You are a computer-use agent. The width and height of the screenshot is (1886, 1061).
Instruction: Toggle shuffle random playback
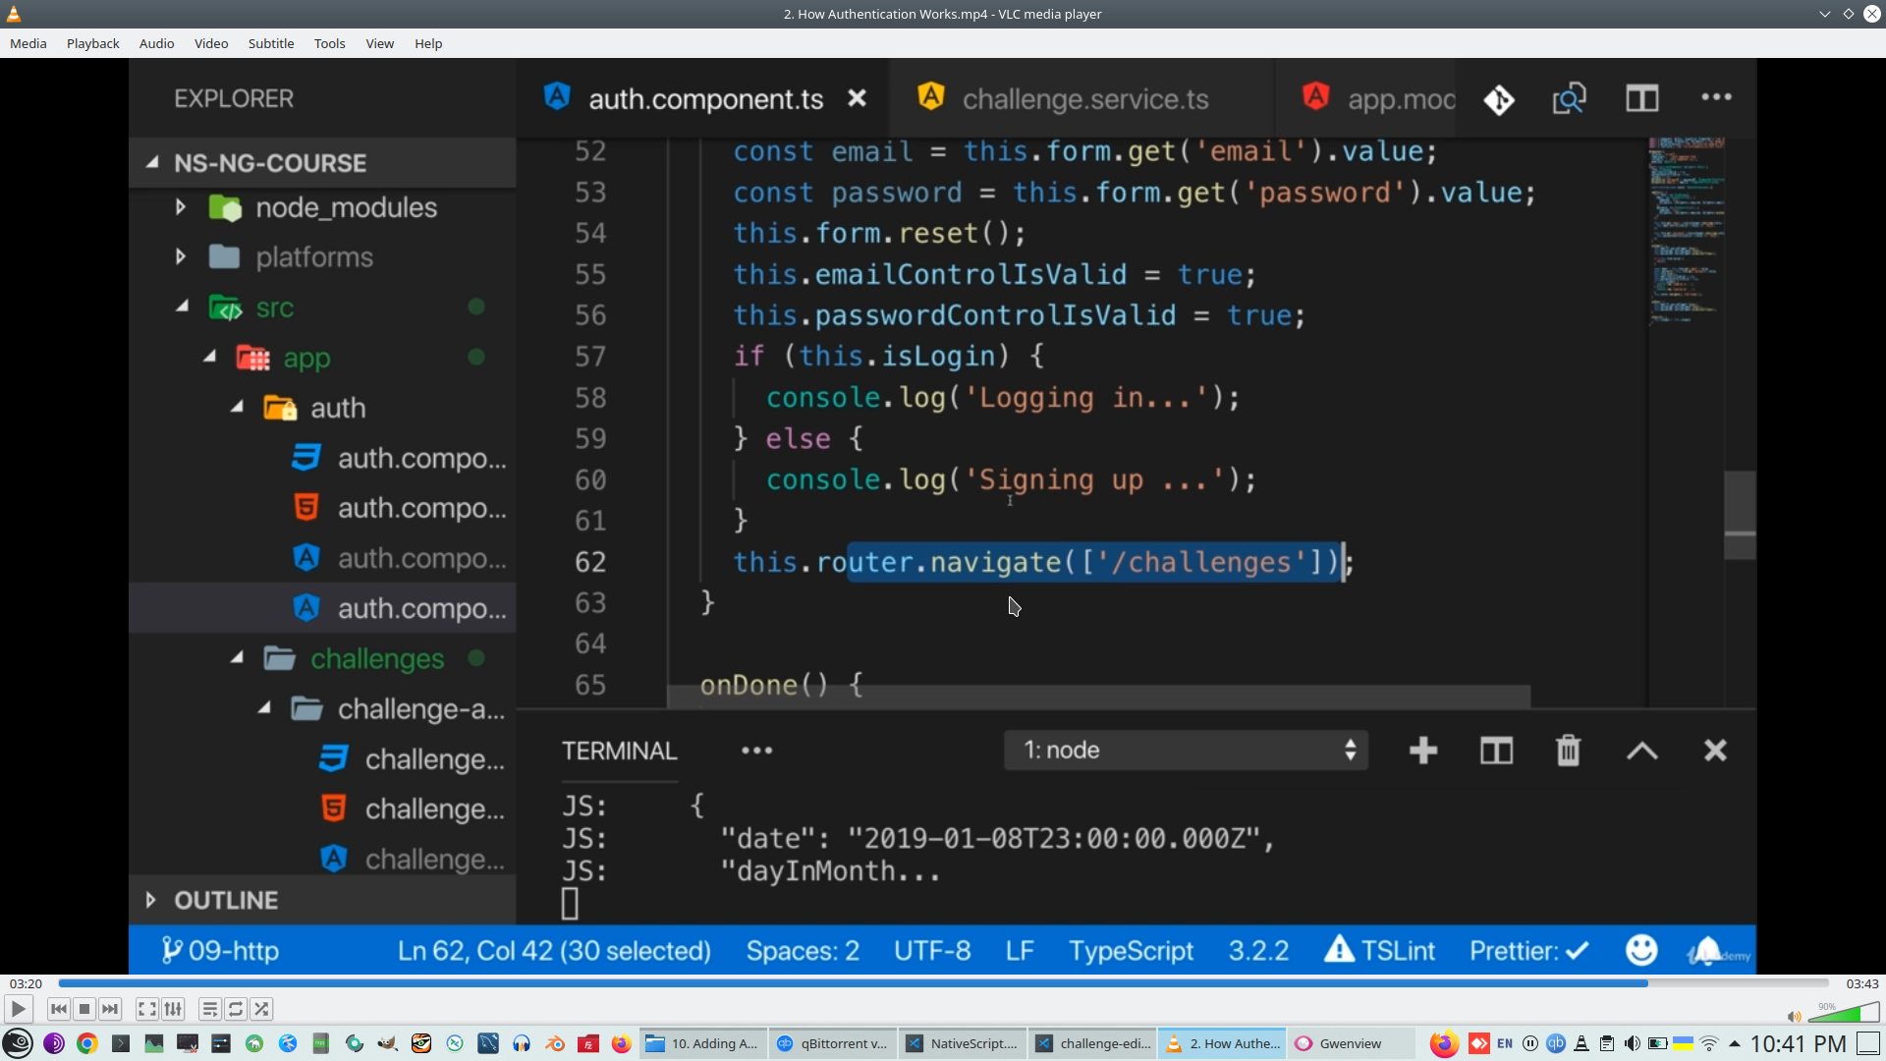[261, 1009]
